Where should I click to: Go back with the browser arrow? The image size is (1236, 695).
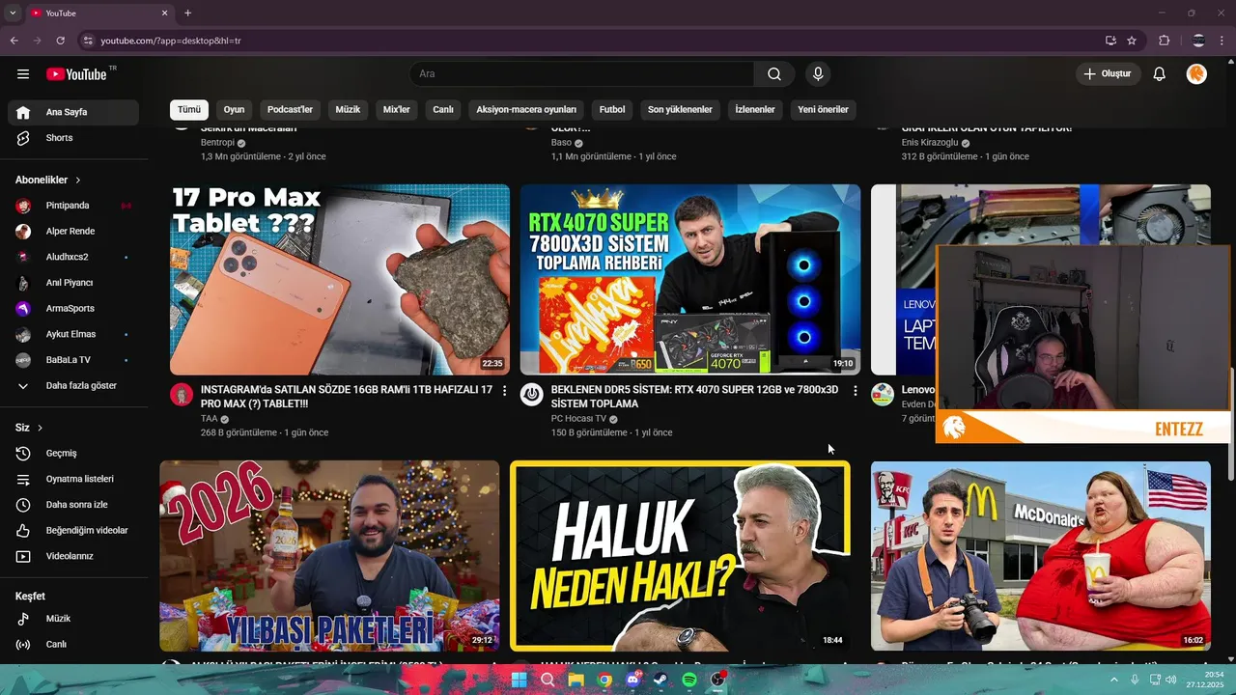coord(14,41)
